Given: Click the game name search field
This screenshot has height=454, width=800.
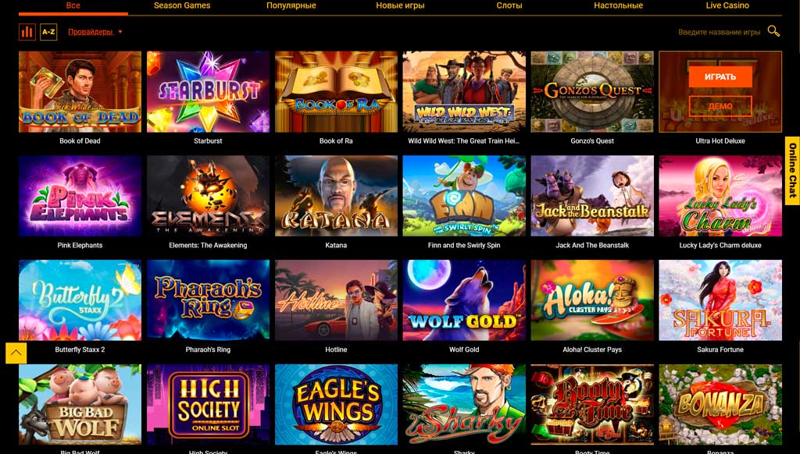Looking at the screenshot, I should pos(719,32).
